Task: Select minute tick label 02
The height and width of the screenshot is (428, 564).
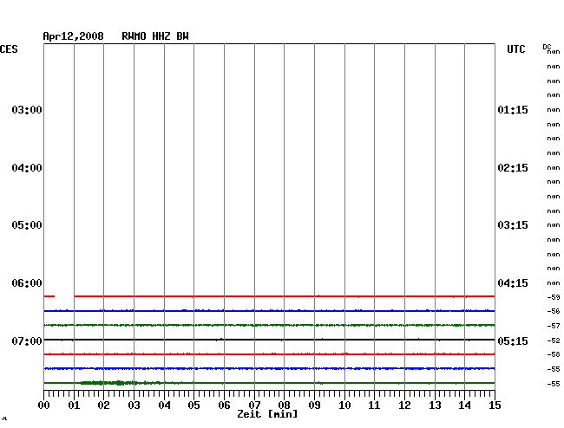Action: tap(103, 405)
